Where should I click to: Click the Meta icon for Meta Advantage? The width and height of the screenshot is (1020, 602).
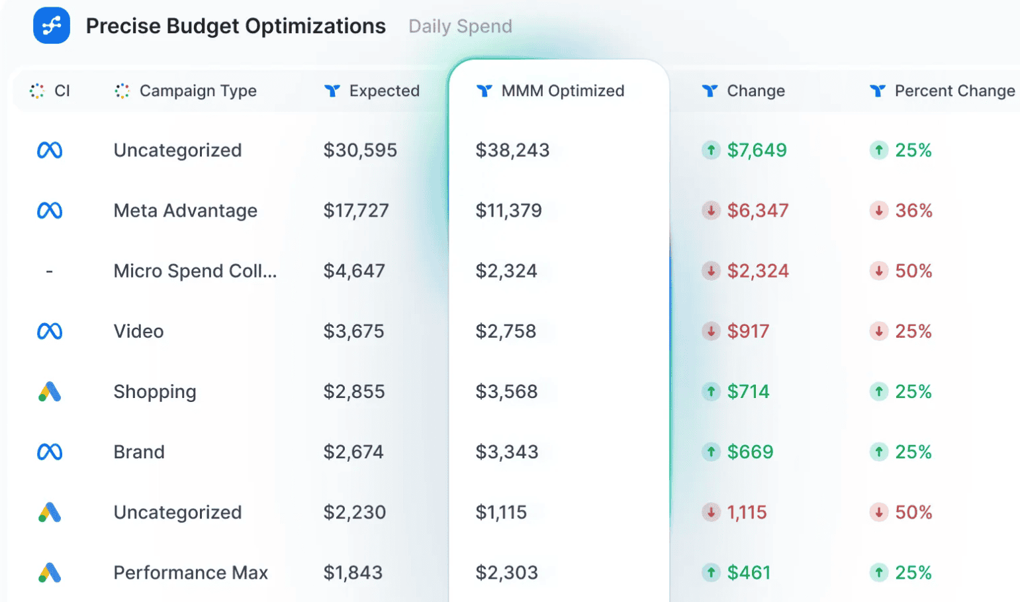pos(51,210)
